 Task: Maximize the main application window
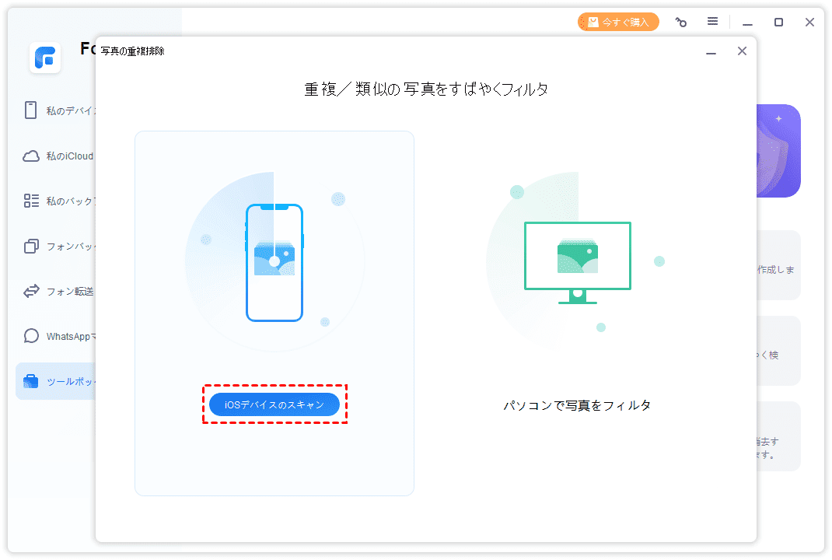pyautogui.click(x=778, y=22)
